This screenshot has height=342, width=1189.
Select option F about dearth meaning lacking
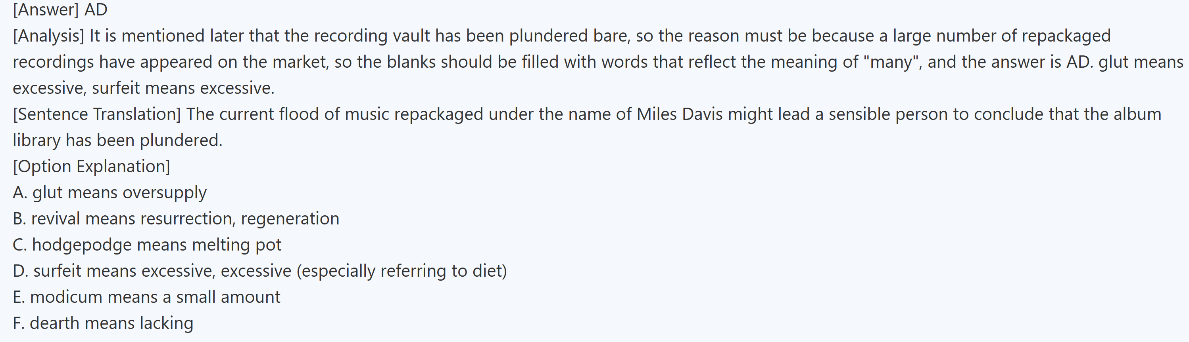[103, 323]
